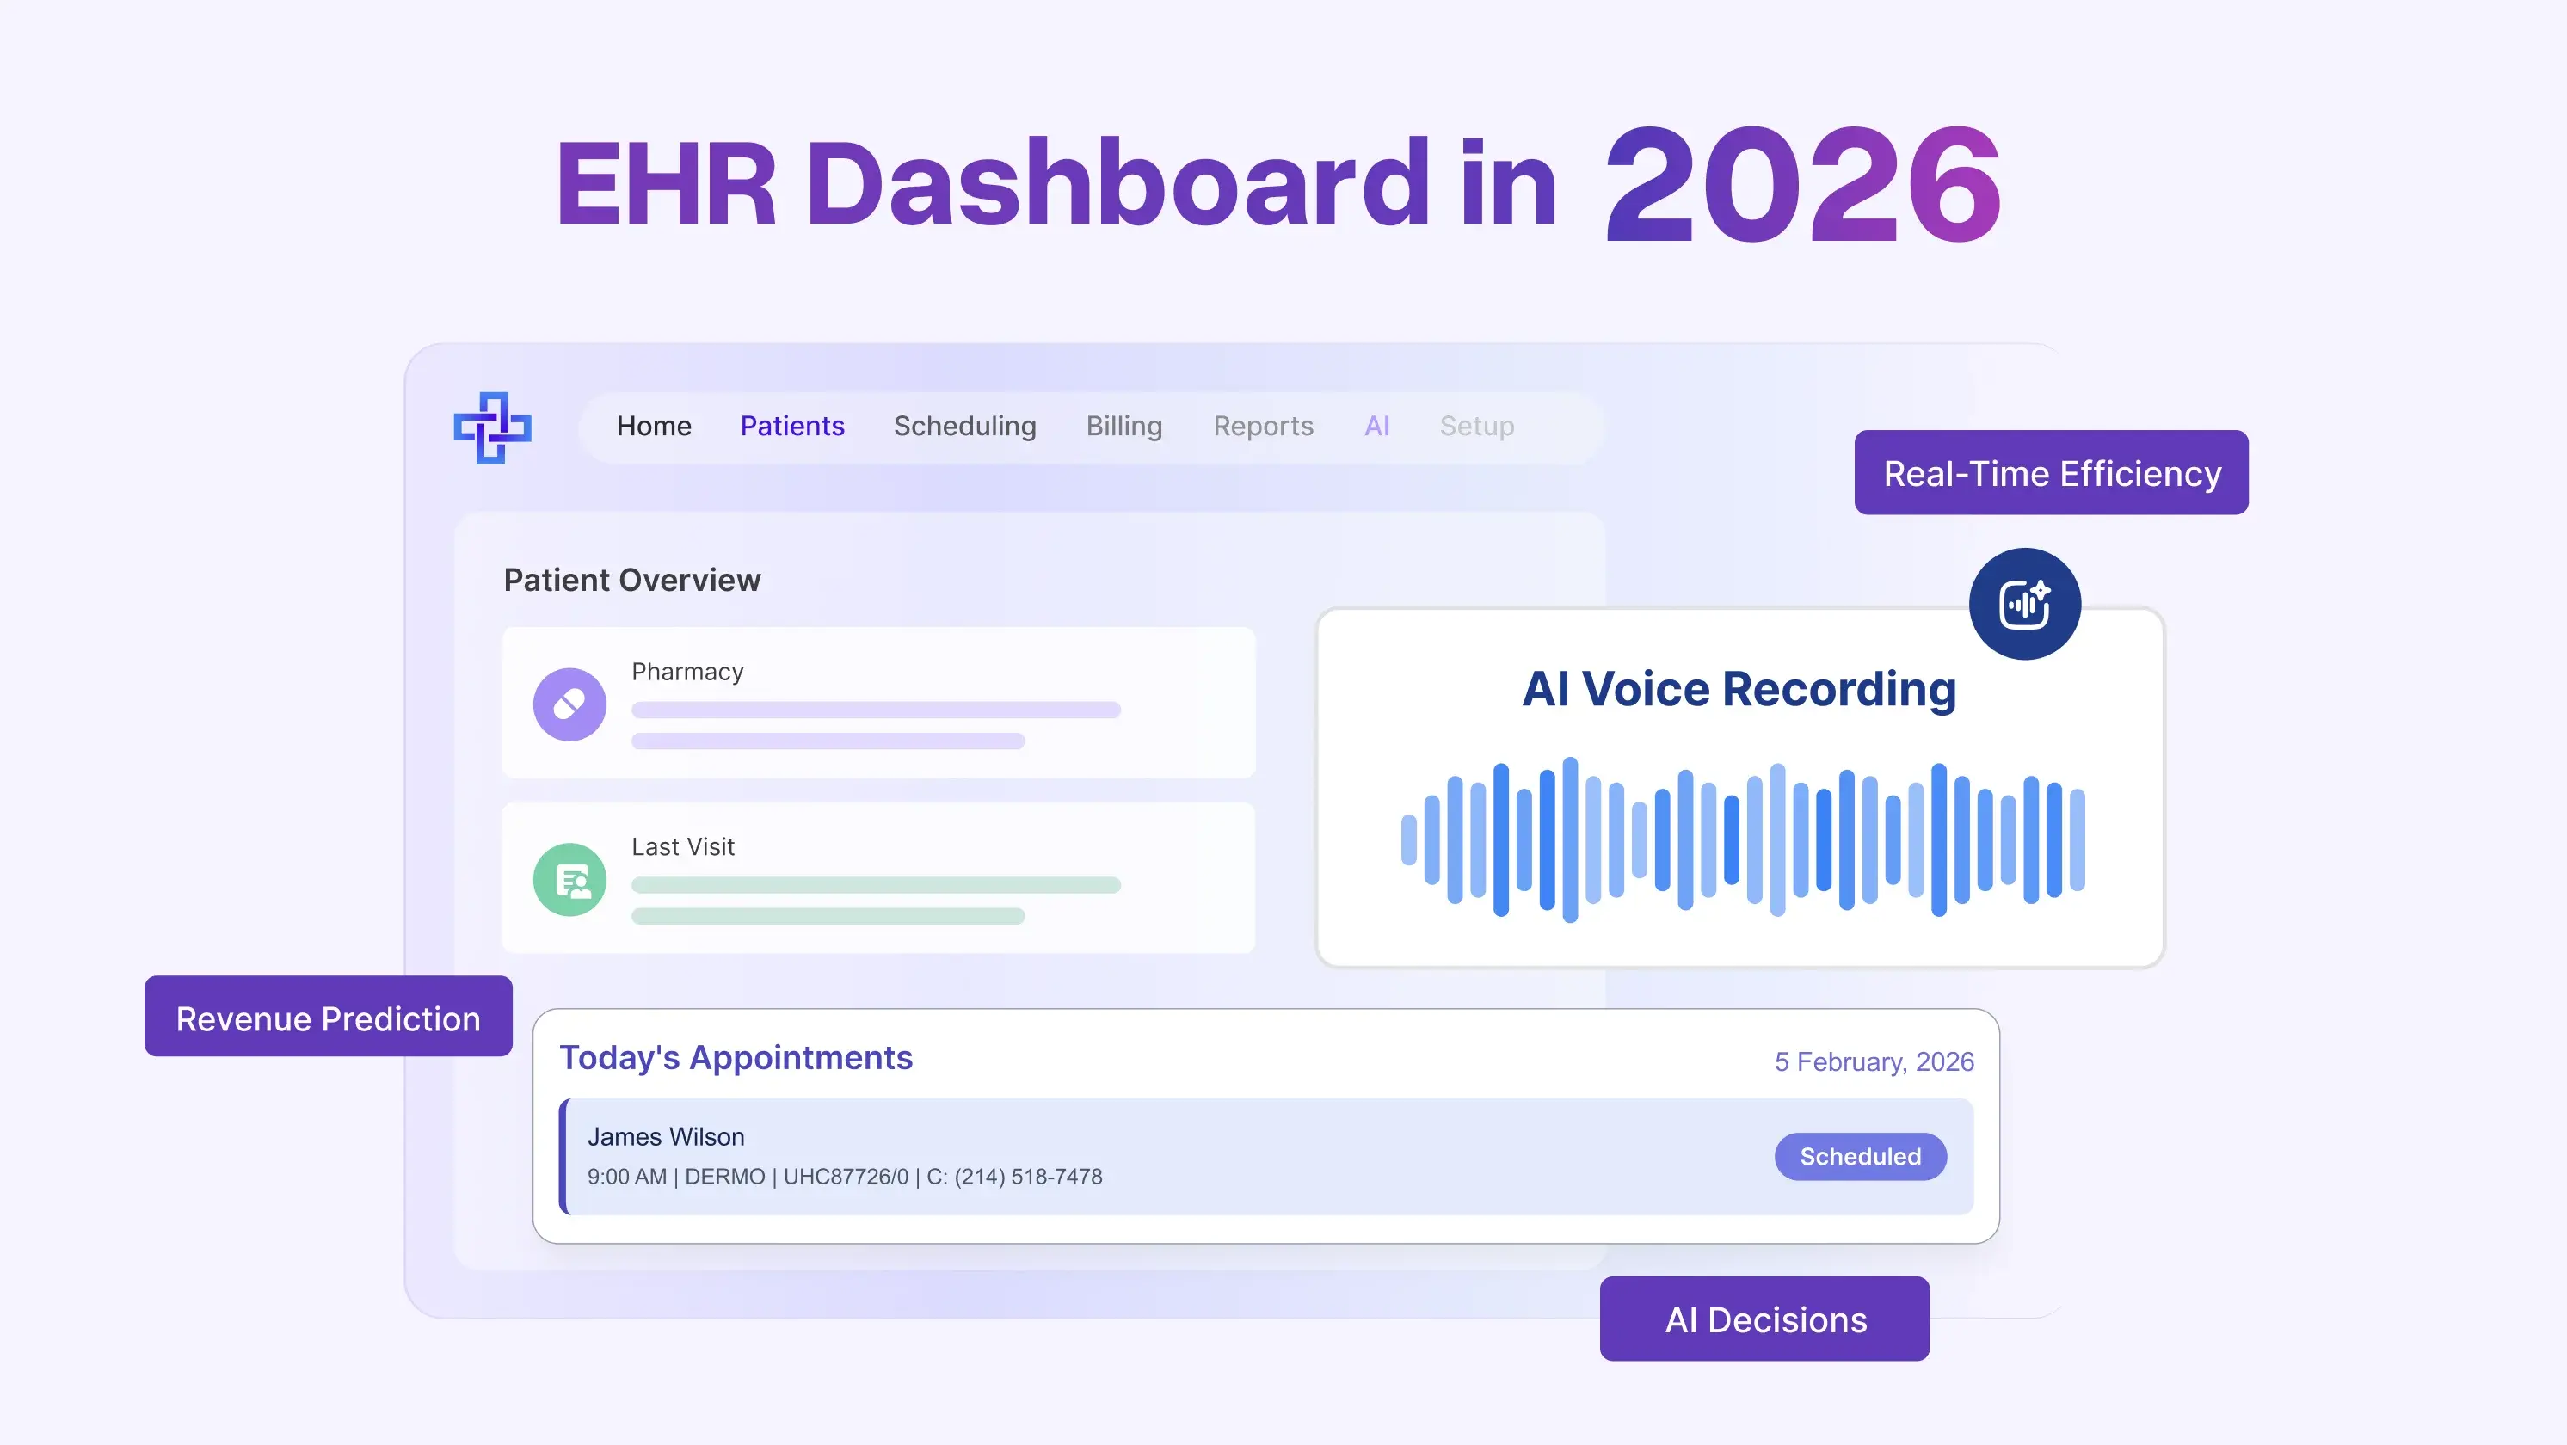Select the AI navigation item
The image size is (2567, 1445).
[x=1376, y=426]
